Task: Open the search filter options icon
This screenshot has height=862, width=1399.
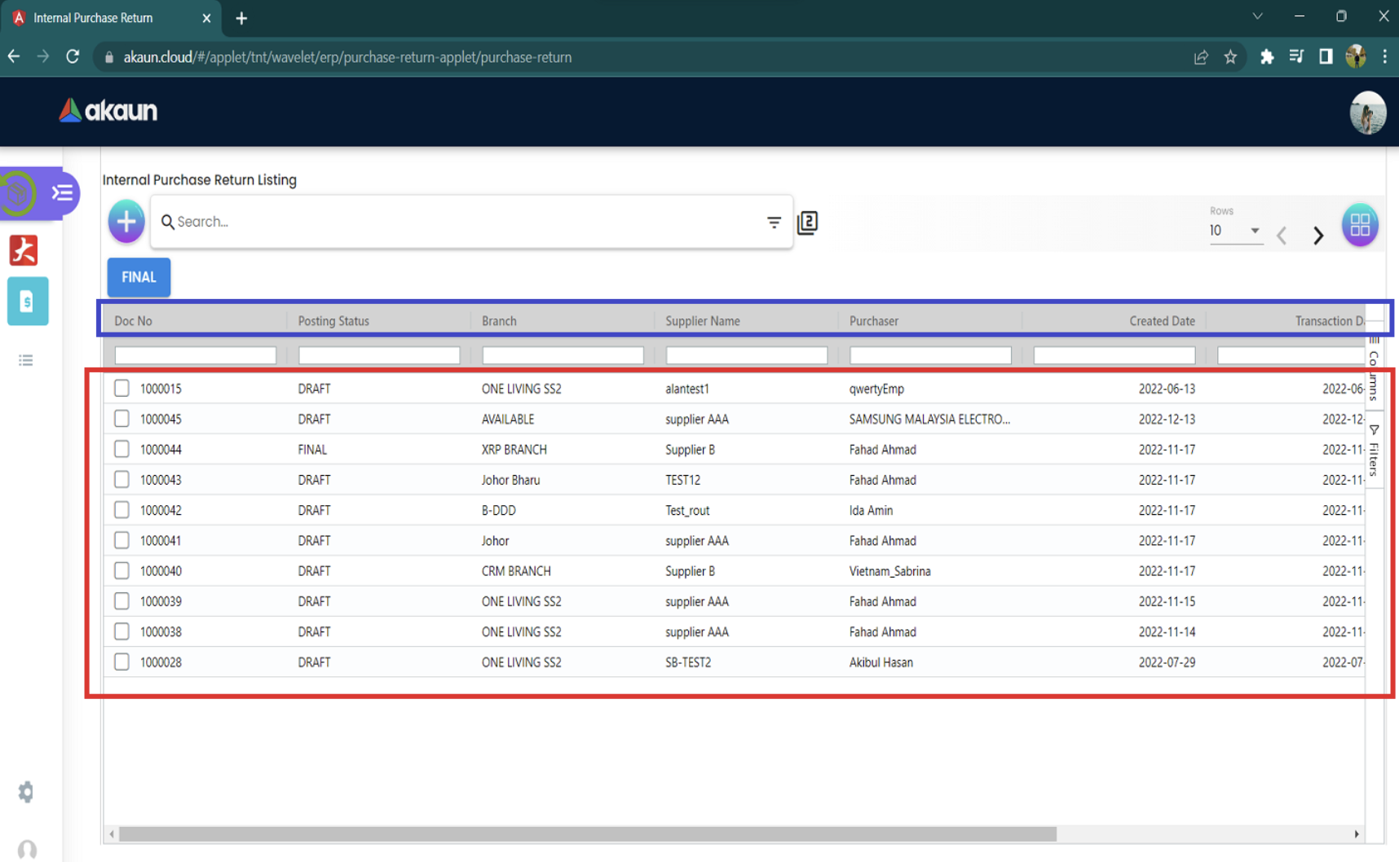Action: point(774,222)
